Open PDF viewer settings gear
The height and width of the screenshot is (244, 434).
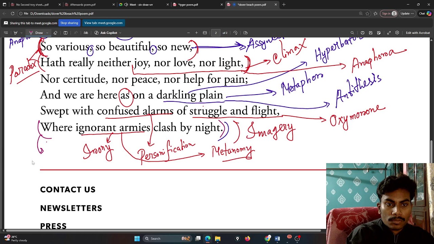tap(397, 33)
